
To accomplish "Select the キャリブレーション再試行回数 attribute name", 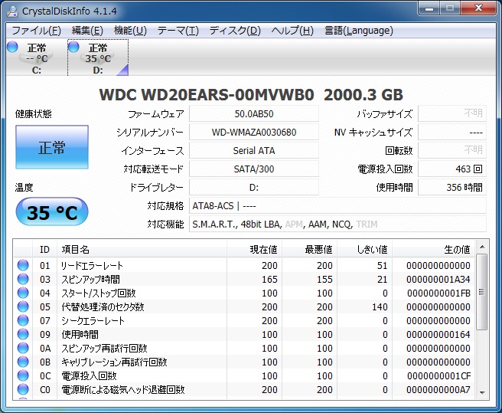I will tap(114, 362).
